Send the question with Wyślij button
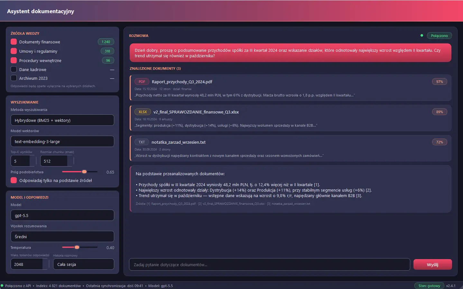 tap(433, 265)
